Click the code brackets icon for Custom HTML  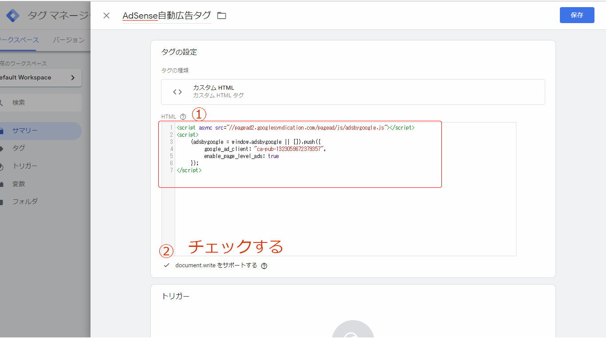coord(177,92)
